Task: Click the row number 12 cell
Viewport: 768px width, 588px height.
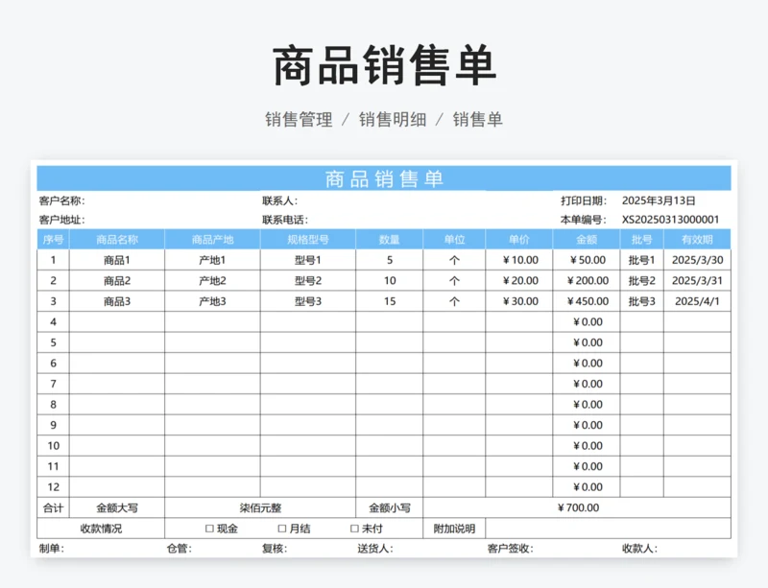Action: click(x=54, y=487)
